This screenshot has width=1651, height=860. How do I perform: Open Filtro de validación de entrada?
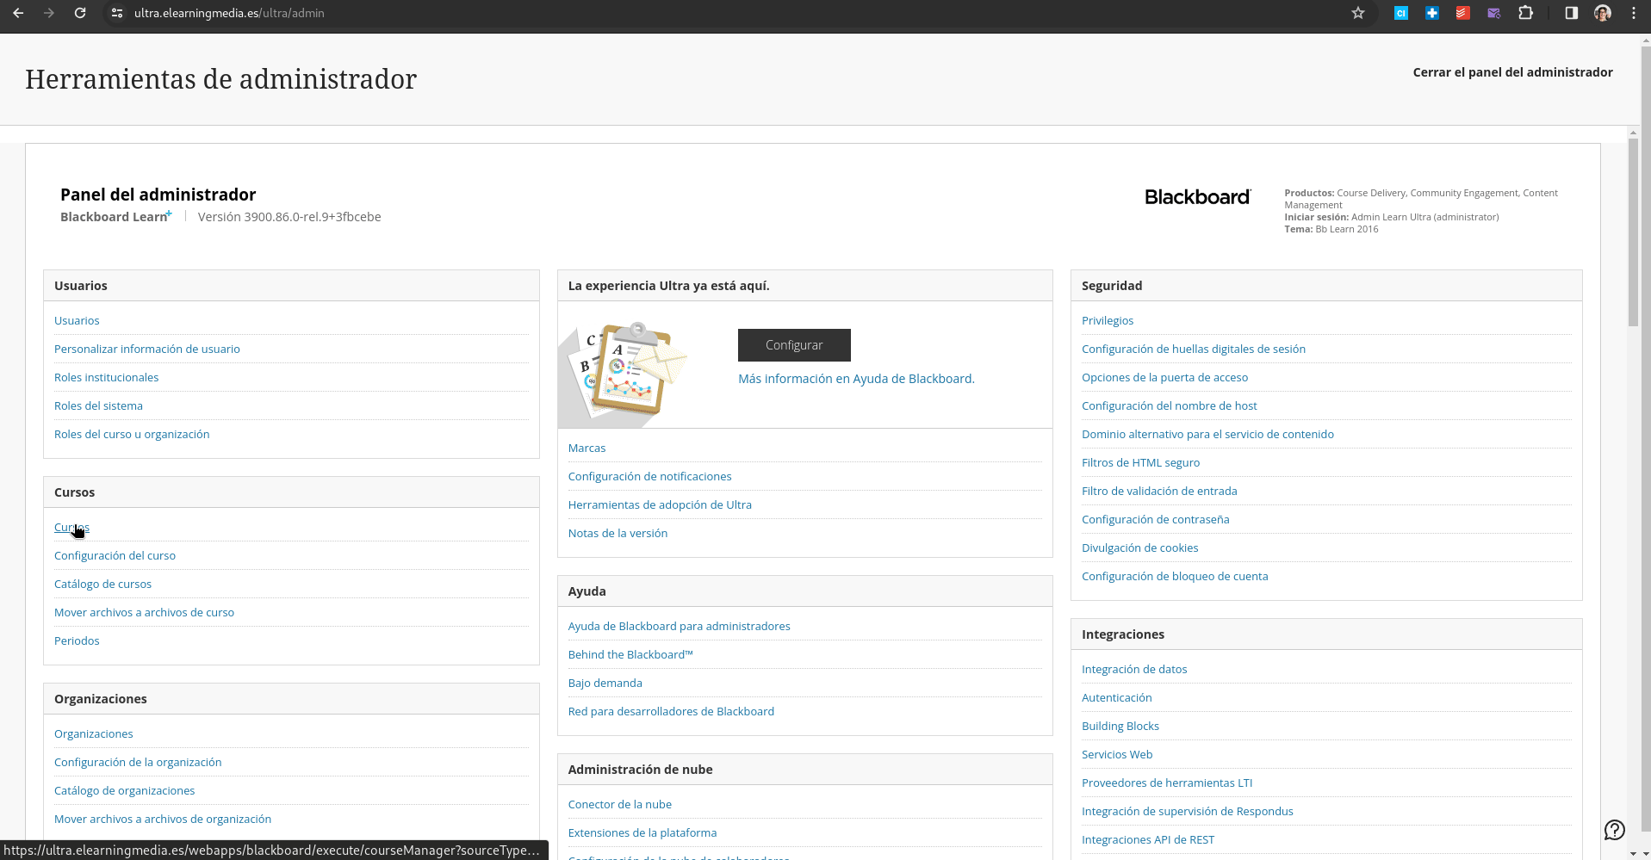click(x=1159, y=491)
